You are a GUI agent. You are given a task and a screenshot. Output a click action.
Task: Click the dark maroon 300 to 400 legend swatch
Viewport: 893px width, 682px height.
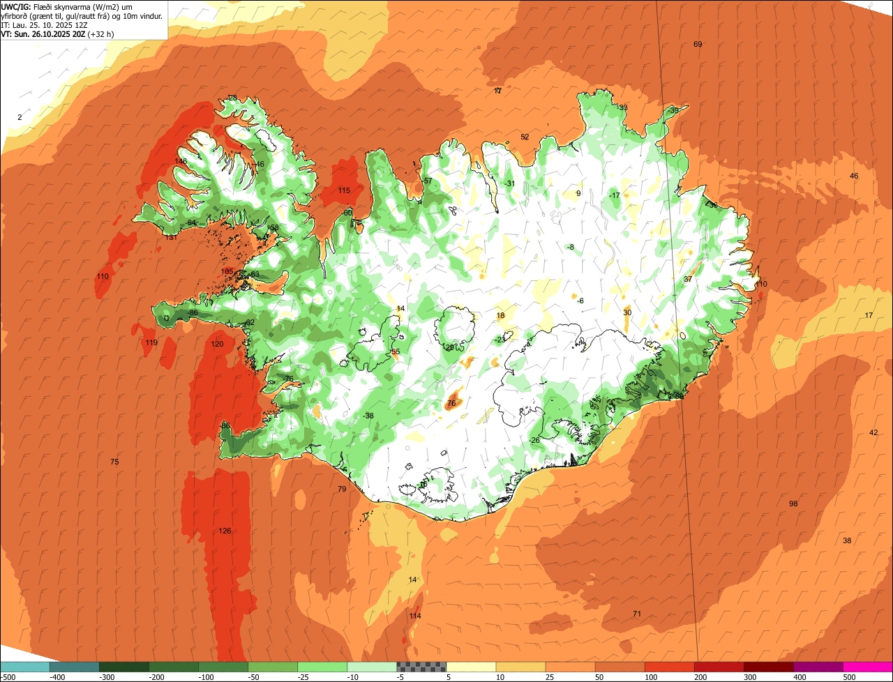pyautogui.click(x=768, y=667)
